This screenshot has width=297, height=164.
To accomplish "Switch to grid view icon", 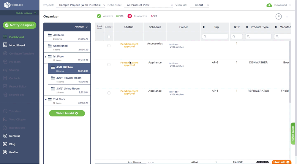I will 287,16.
